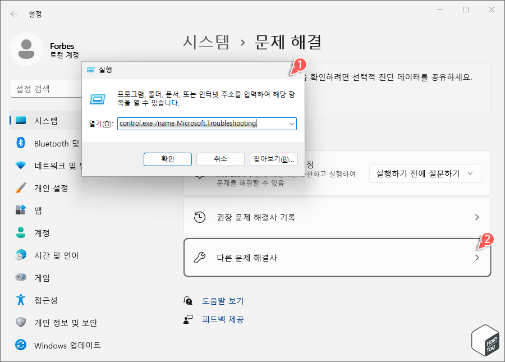505x362 pixels.
Task: Select the Bluetooth icon in the sidebar
Action: coord(21,143)
